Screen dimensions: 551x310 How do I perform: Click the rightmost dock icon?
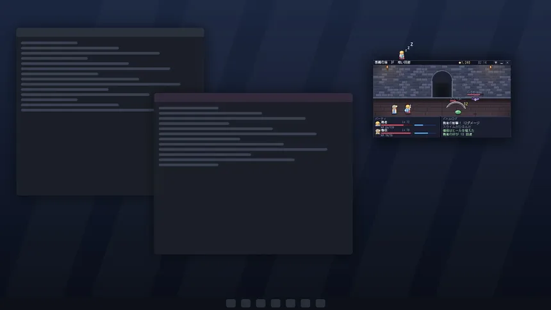coord(320,303)
